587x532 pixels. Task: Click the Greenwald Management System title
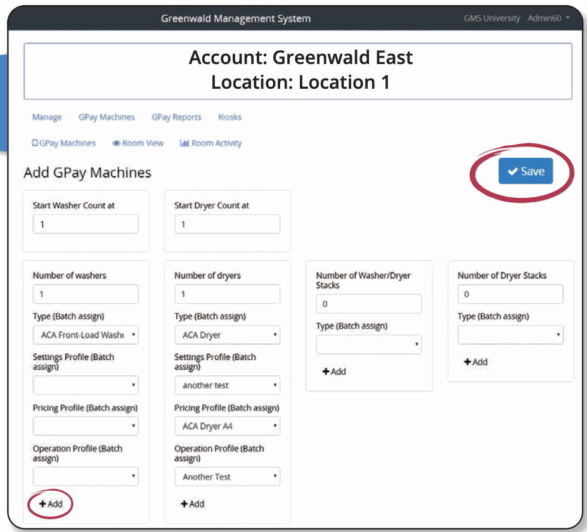click(236, 18)
